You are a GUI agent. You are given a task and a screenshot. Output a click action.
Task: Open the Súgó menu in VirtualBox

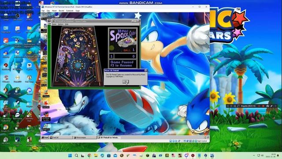[78, 11]
